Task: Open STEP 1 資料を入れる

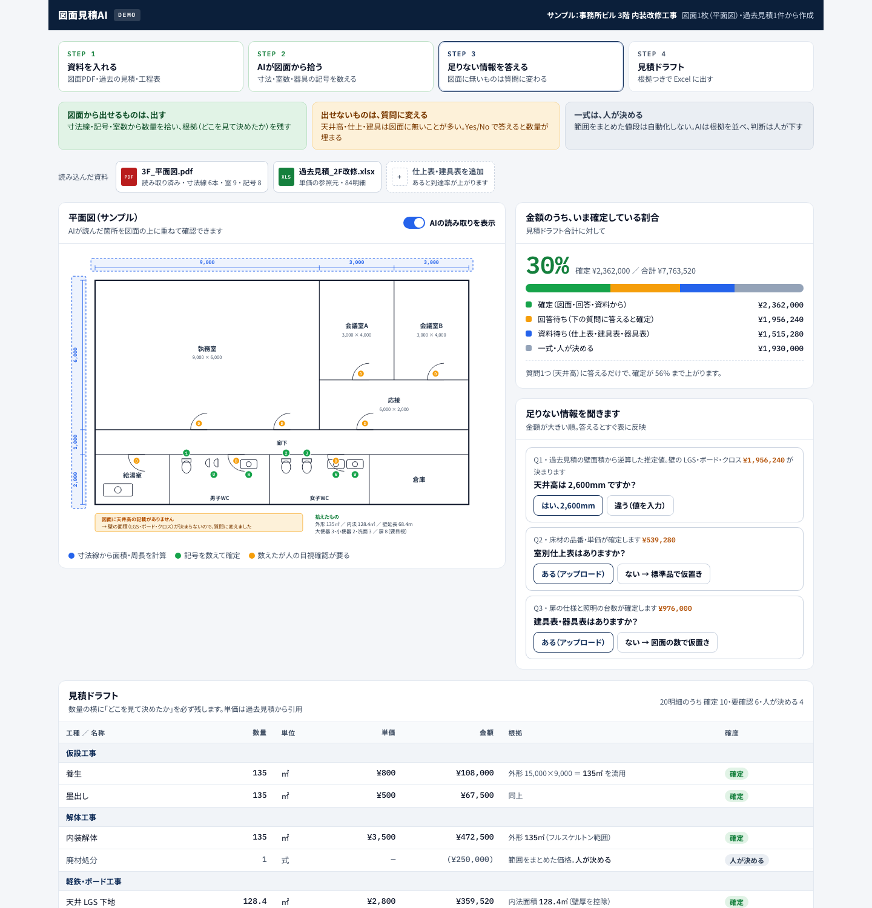Action: pos(151,67)
